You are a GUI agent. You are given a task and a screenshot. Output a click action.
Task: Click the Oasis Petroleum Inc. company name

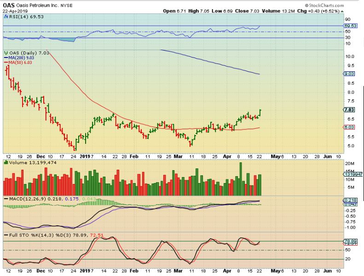click(x=38, y=6)
